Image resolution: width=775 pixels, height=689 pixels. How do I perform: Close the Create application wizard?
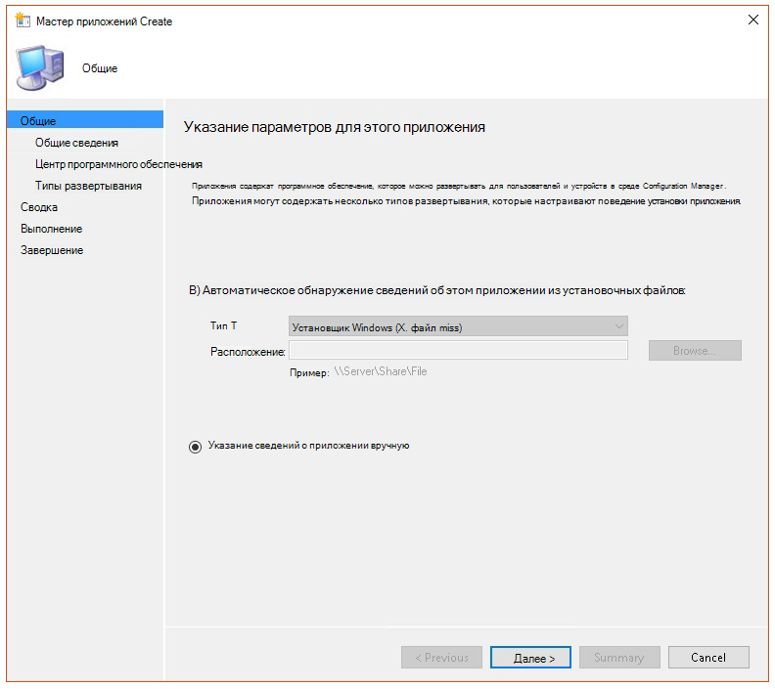click(x=752, y=20)
